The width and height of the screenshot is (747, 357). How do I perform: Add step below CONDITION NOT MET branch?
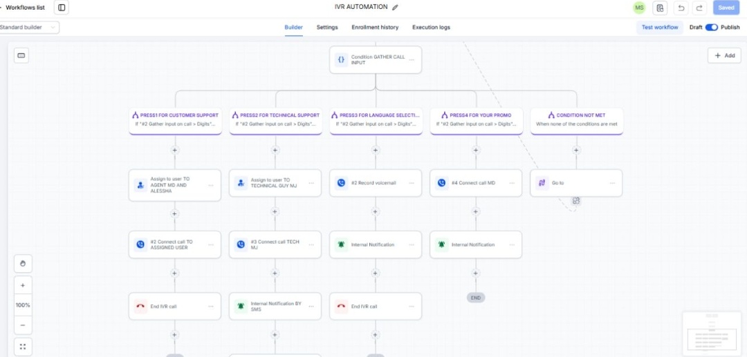(576, 151)
